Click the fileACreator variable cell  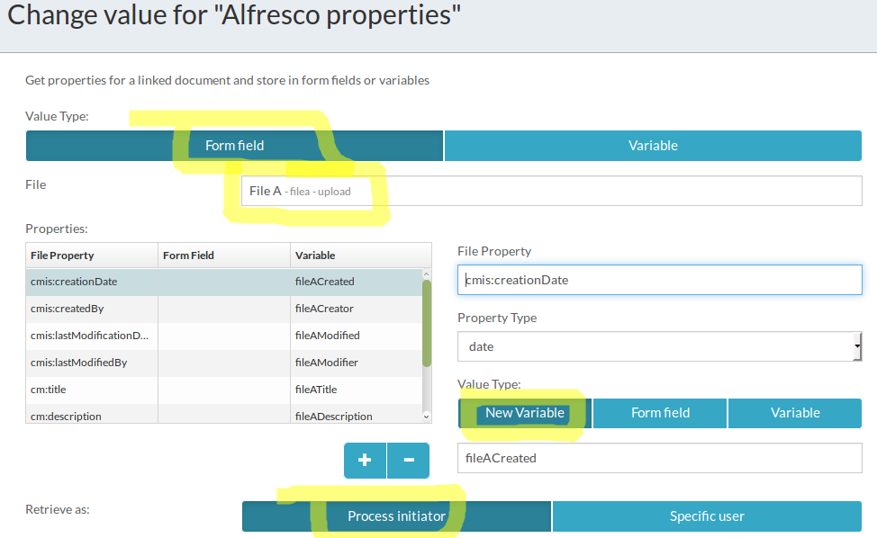357,309
